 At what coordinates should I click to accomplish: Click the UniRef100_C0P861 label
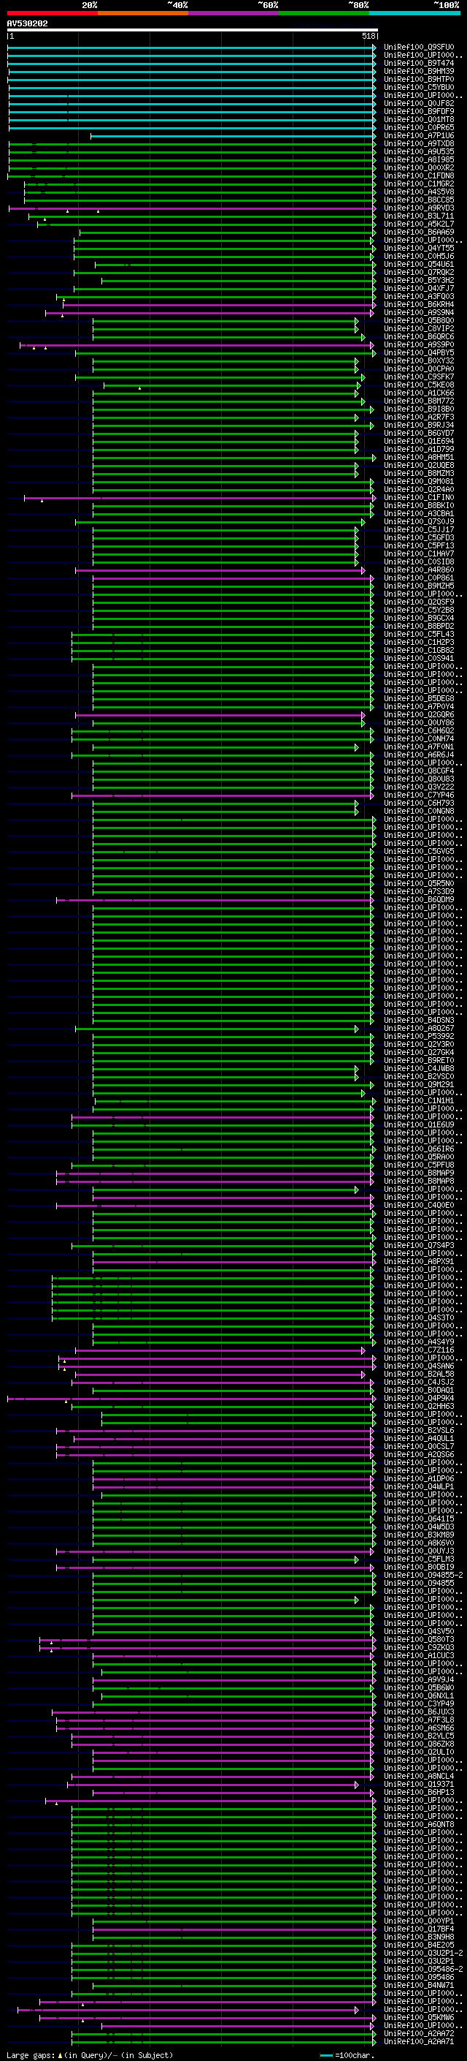point(419,578)
